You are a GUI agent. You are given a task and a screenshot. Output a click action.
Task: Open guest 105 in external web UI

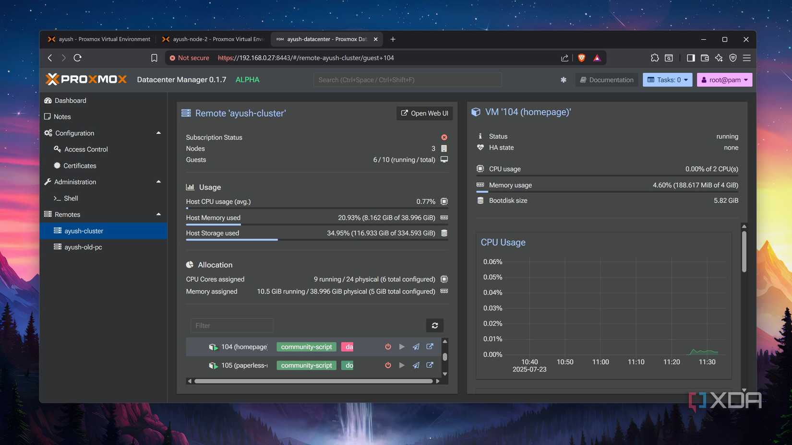click(x=430, y=365)
